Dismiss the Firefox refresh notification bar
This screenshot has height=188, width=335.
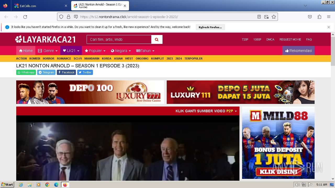pyautogui.click(x=329, y=27)
